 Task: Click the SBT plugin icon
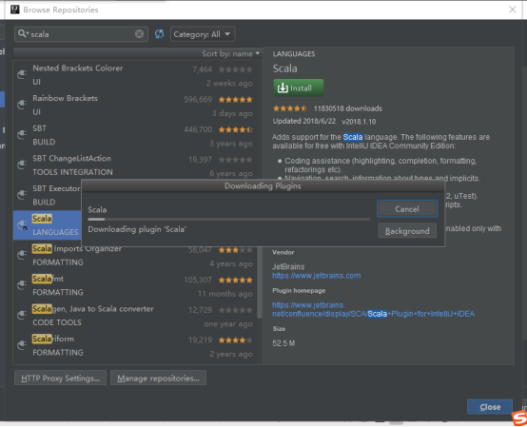22,134
